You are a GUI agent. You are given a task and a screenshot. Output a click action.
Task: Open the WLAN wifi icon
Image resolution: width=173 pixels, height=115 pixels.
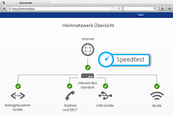tap(157, 96)
